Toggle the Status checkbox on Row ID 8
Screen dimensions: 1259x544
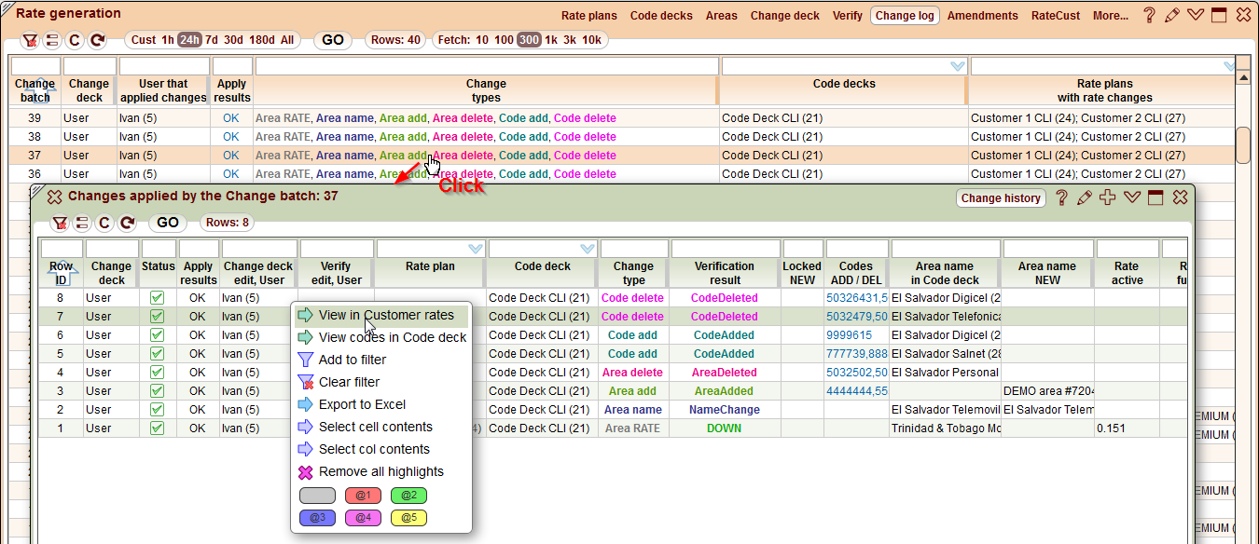[158, 297]
